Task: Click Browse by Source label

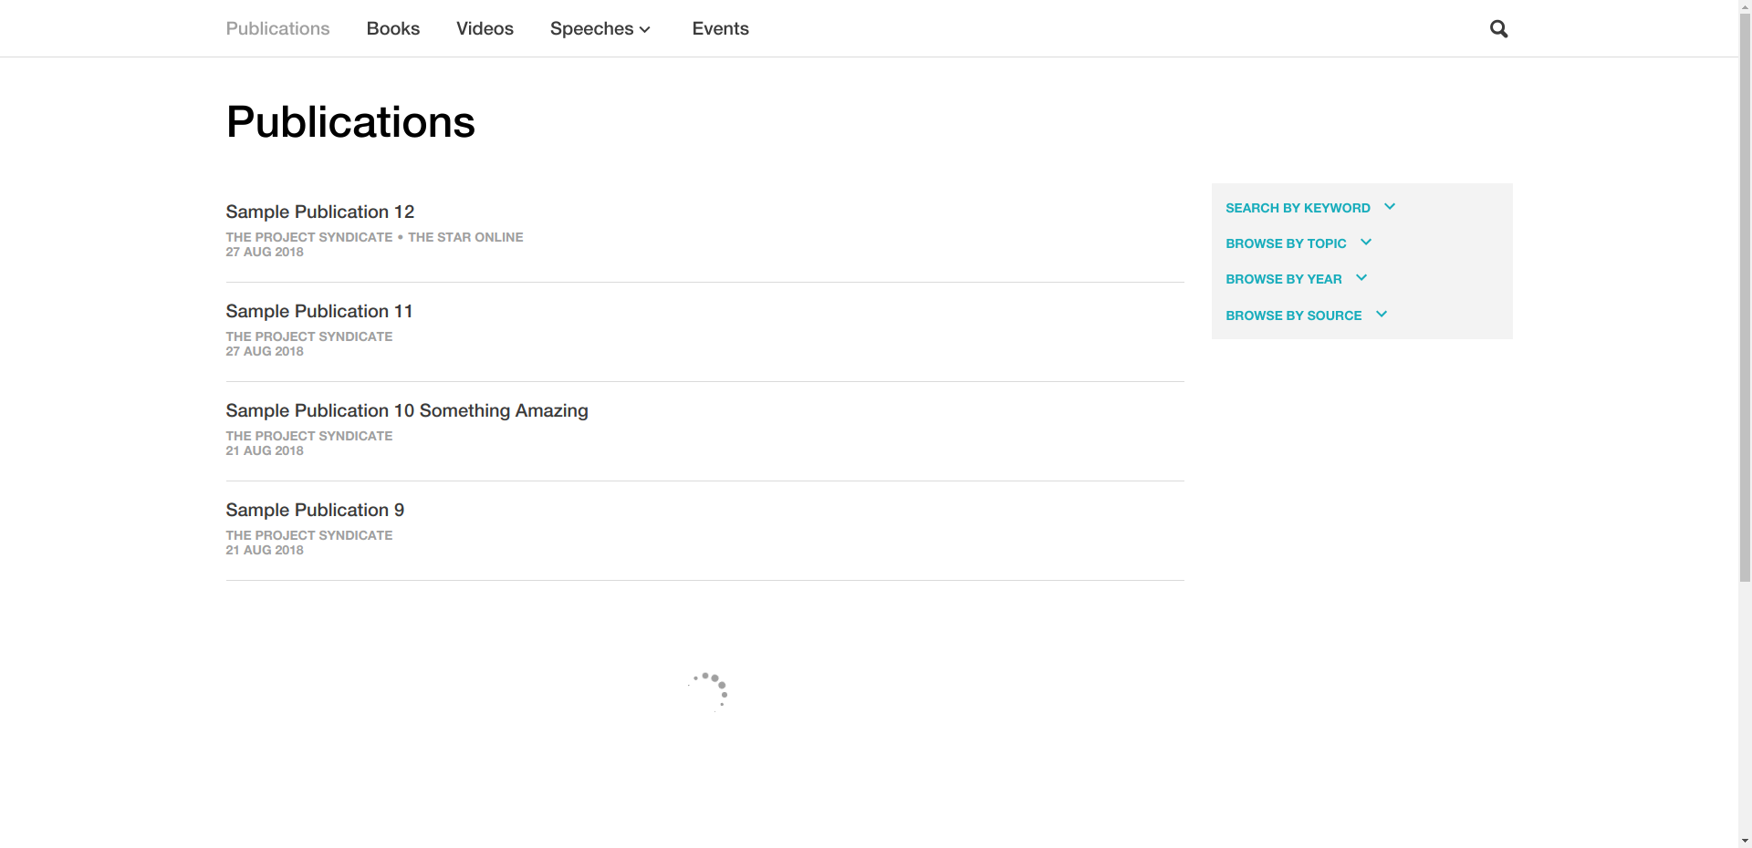Action: pyautogui.click(x=1293, y=315)
